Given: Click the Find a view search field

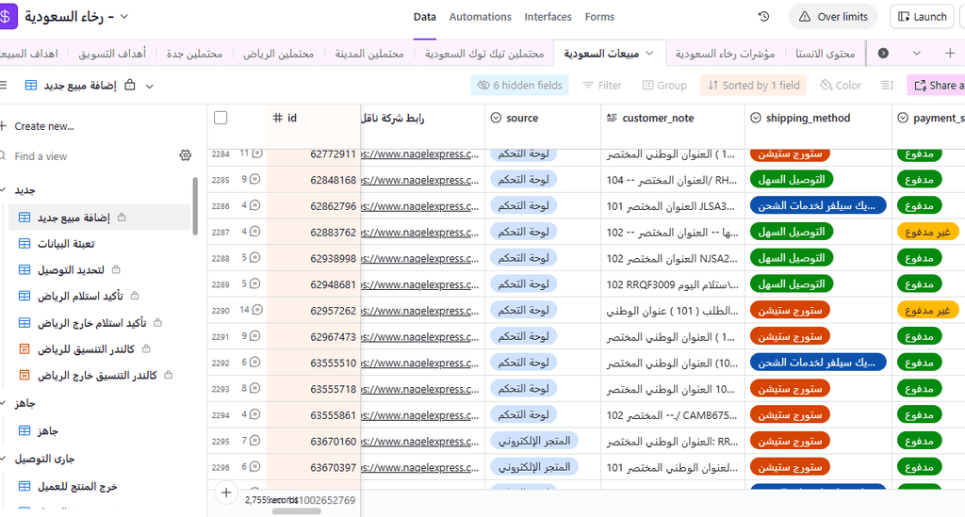Looking at the screenshot, I should pyautogui.click(x=85, y=156).
